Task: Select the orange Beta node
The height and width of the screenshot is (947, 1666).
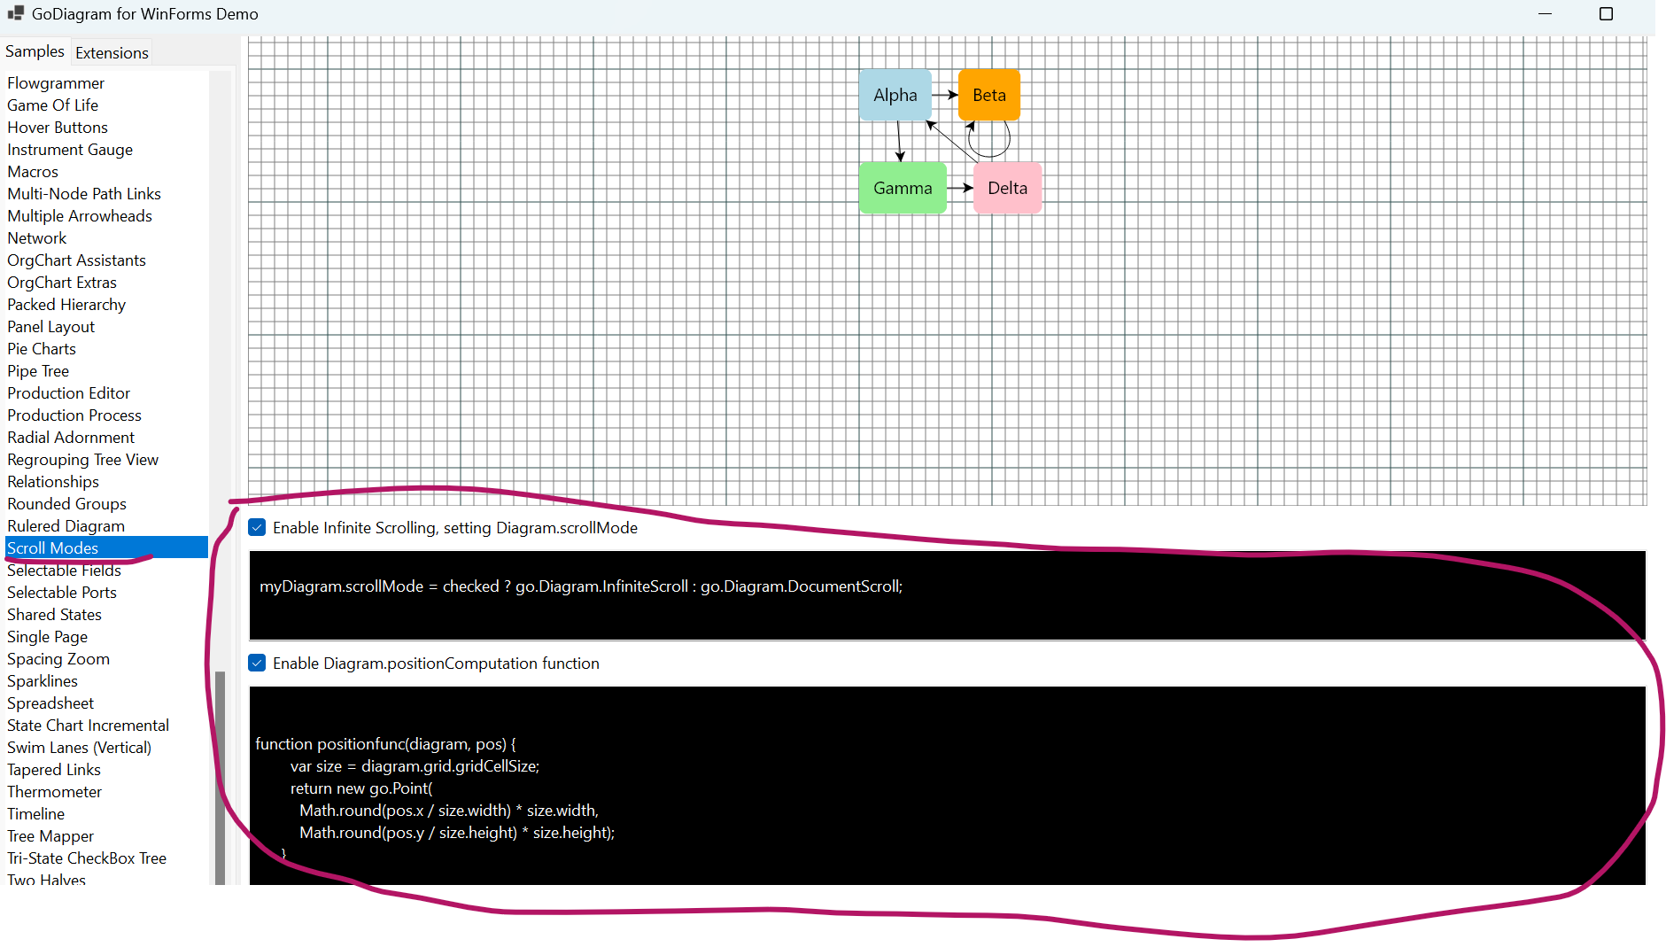Action: (988, 95)
